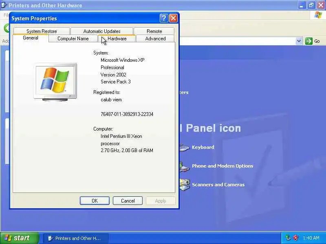The width and height of the screenshot is (326, 244).
Task: Click the Microsoft Windows XP text
Action: coord(123,60)
